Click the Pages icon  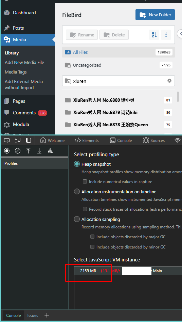7,101
